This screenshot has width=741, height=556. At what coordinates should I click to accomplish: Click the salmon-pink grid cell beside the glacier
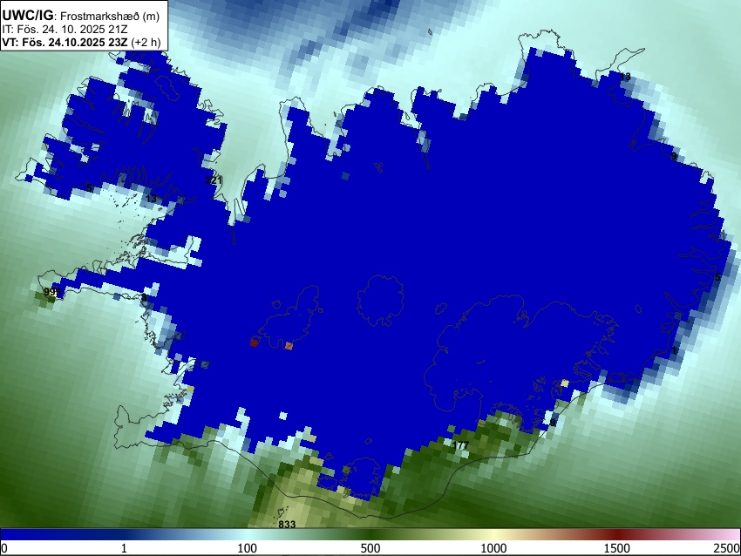289,346
